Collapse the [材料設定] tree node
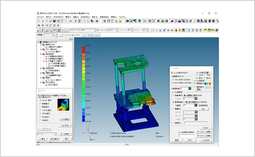Image resolution: width=255 pixels, height=157 pixels. pos(41,68)
